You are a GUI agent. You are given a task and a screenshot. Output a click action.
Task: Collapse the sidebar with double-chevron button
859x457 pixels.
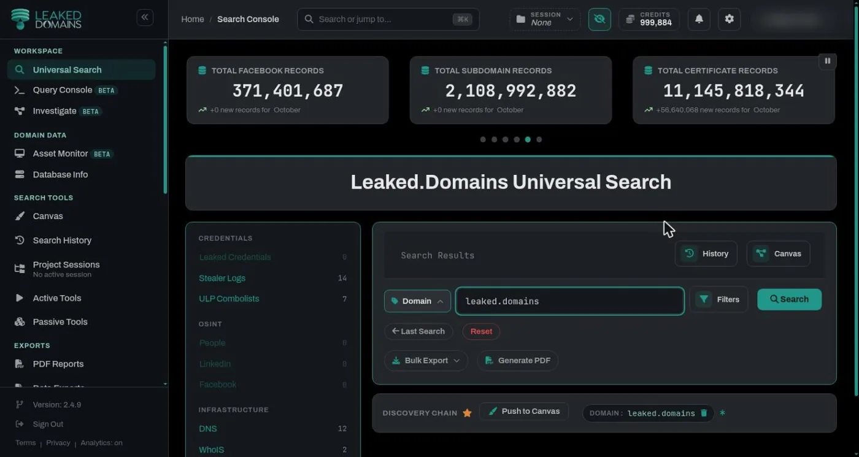click(x=145, y=17)
